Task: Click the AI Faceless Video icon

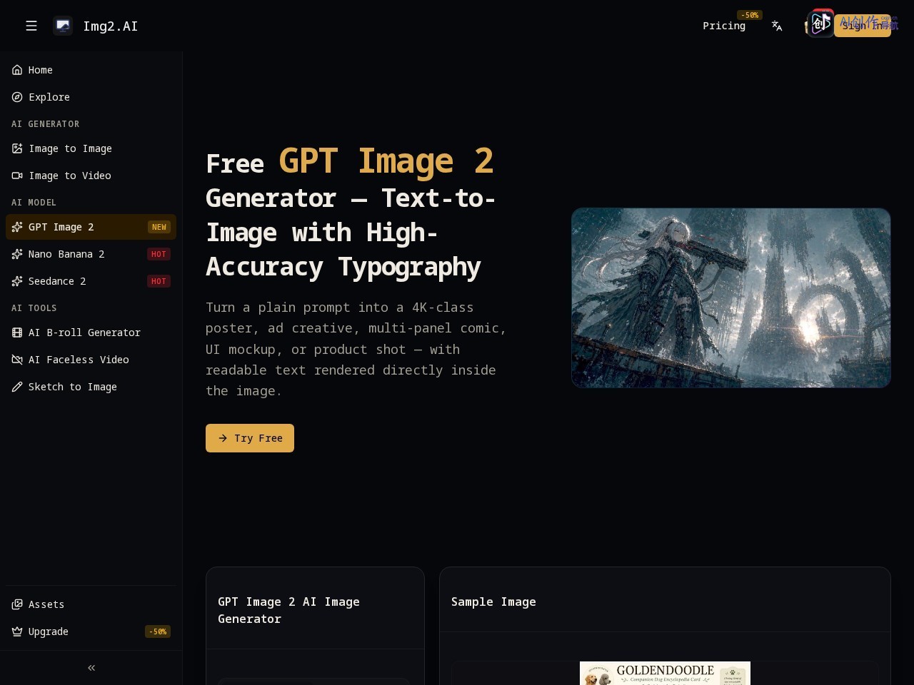Action: click(17, 360)
